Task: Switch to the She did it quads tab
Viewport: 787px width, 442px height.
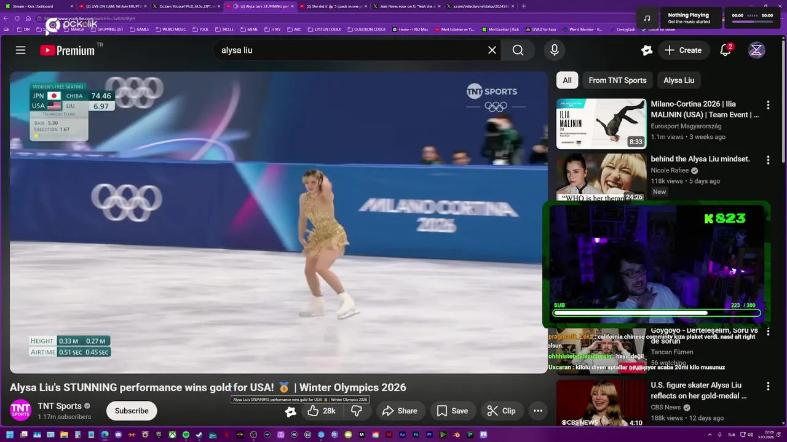Action: [333, 6]
